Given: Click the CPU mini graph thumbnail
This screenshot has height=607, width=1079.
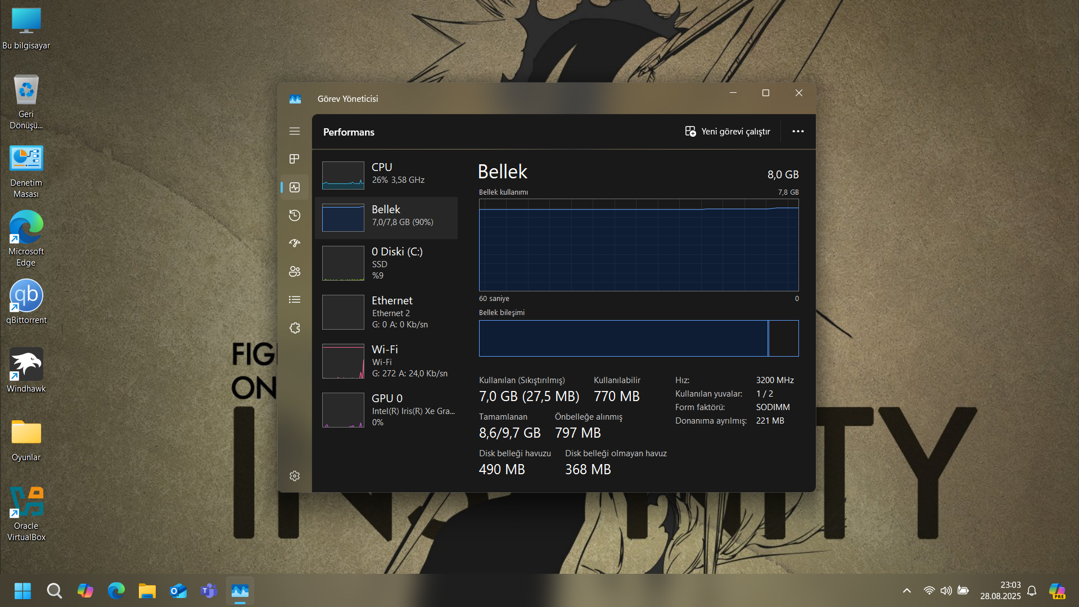Looking at the screenshot, I should click(x=343, y=175).
